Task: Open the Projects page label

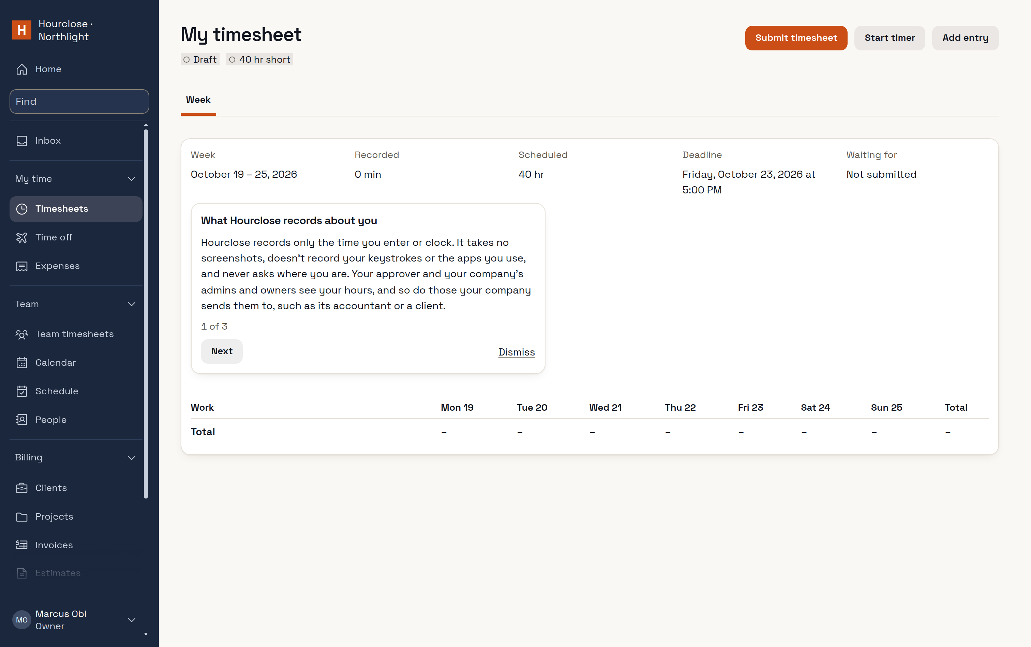Action: click(54, 517)
